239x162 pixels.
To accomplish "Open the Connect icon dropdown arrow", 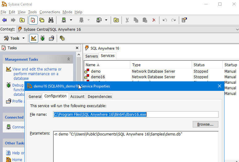I will point(71,20).
